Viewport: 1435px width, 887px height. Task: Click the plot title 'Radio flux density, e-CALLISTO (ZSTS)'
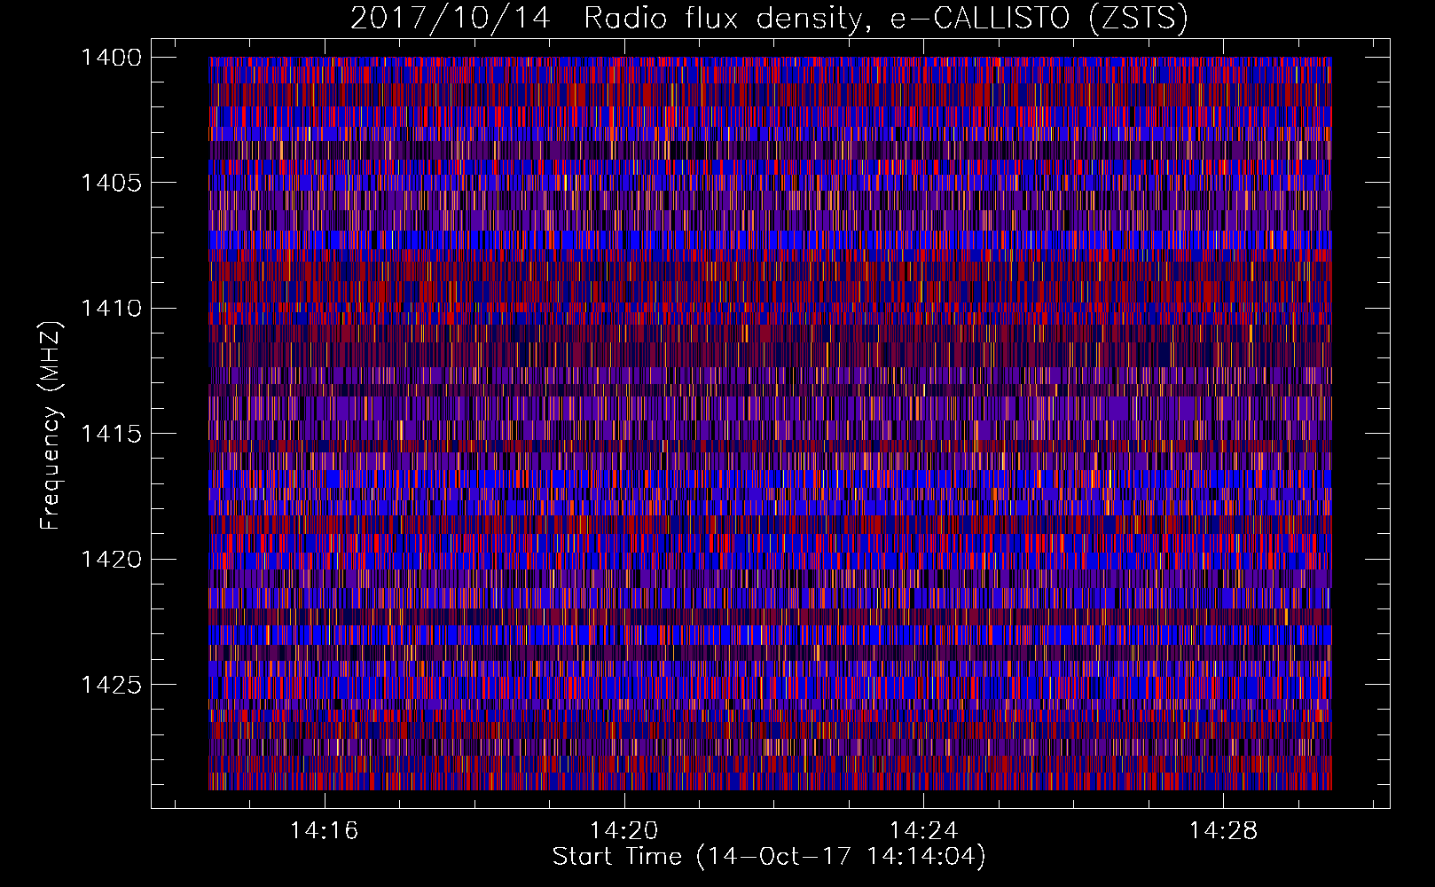[x=885, y=19]
